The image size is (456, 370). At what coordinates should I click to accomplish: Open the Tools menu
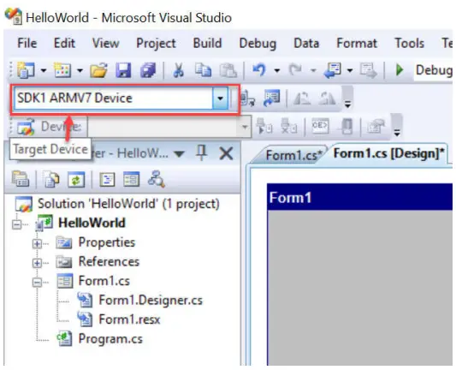pyautogui.click(x=409, y=43)
